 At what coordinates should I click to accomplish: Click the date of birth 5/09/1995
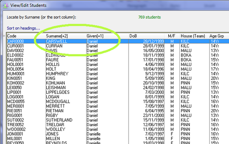click(x=154, y=79)
